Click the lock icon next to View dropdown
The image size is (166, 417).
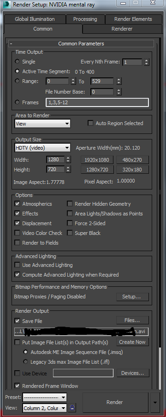(72, 407)
